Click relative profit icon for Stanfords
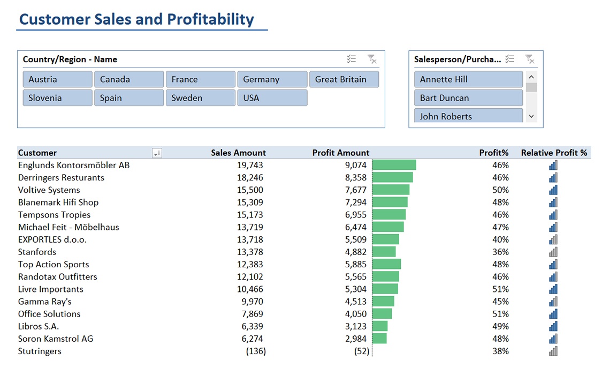 tap(553, 252)
